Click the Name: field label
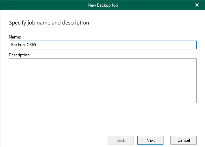Viewport: 205px width, 147px height. pos(15,37)
